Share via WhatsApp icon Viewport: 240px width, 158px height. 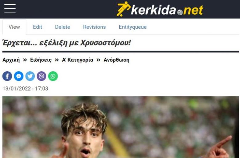tap(53, 76)
